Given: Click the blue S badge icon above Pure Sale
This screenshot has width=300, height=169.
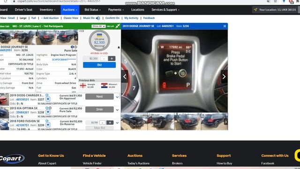Looking at the screenshot, I should point(72,47).
